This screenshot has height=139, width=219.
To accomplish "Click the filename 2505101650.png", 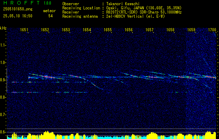I will click(18, 9).
